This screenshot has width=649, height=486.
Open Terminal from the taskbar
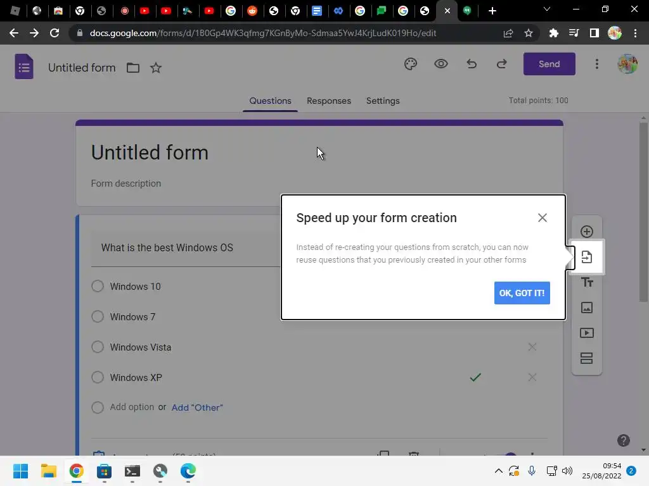coord(132,471)
